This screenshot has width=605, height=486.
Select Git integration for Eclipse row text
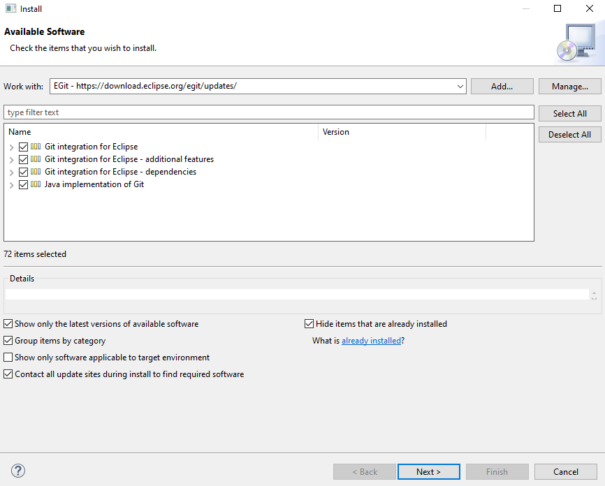click(x=91, y=147)
